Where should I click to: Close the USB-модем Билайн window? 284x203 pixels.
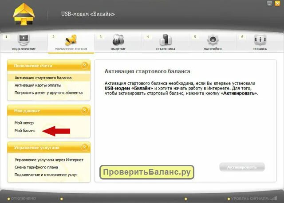click(277, 4)
